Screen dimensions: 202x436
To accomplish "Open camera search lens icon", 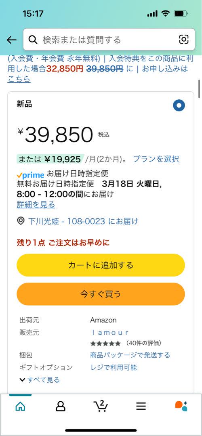I will pos(184,40).
